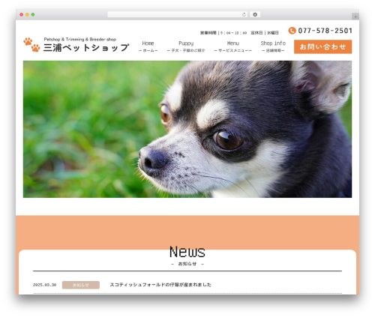Click the 営業時間 business hours text
Viewport: 375px width, 317px height.
[223, 33]
